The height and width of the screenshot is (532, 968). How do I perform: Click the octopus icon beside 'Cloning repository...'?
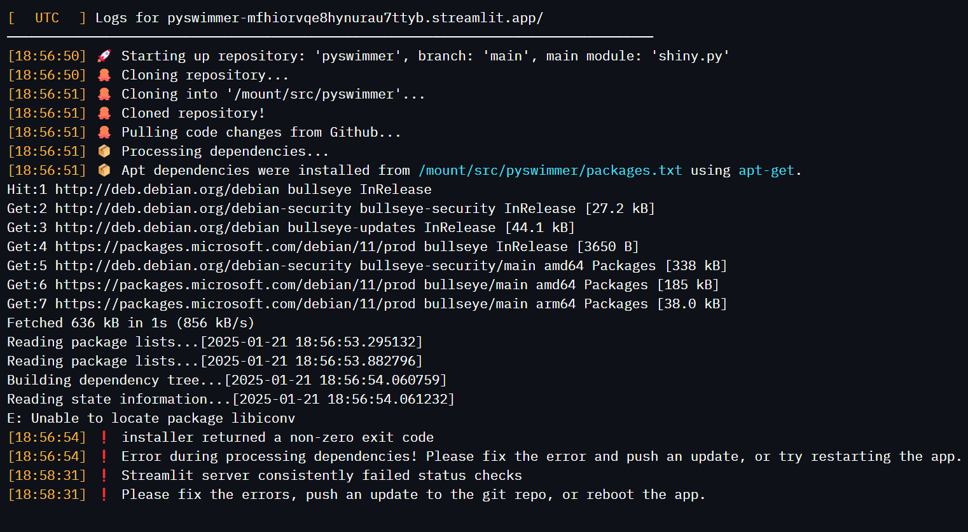(104, 75)
